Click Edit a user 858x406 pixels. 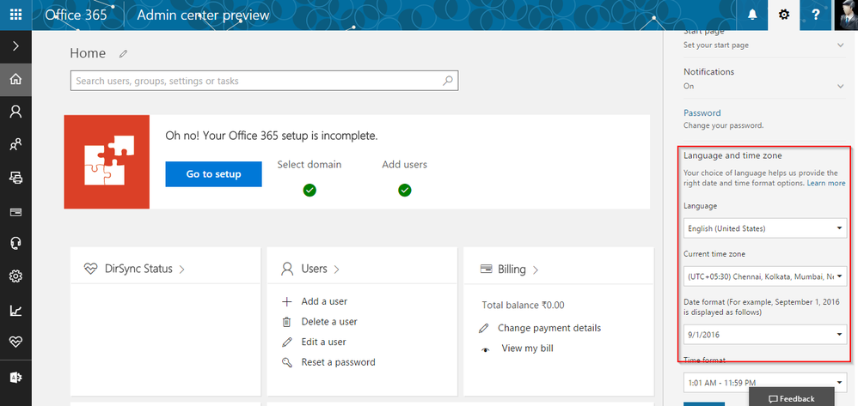[323, 342]
